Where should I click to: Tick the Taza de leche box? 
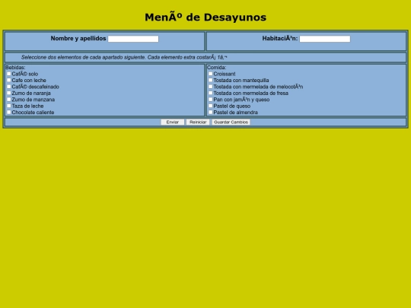coord(9,106)
